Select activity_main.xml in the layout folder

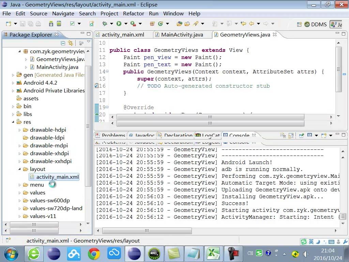57,177
